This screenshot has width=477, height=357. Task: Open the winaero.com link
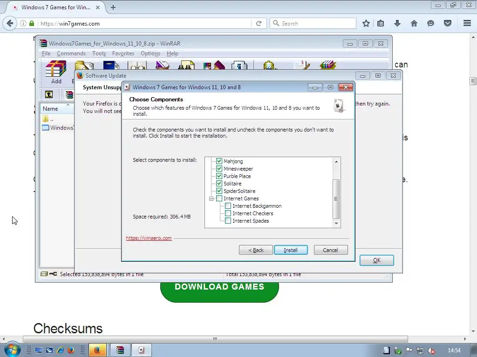pos(149,238)
